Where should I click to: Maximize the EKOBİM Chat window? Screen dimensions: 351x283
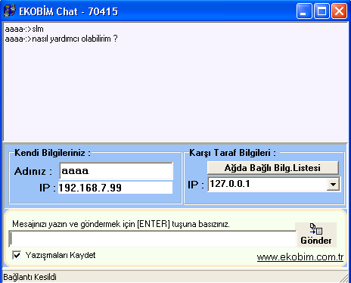click(x=321, y=11)
